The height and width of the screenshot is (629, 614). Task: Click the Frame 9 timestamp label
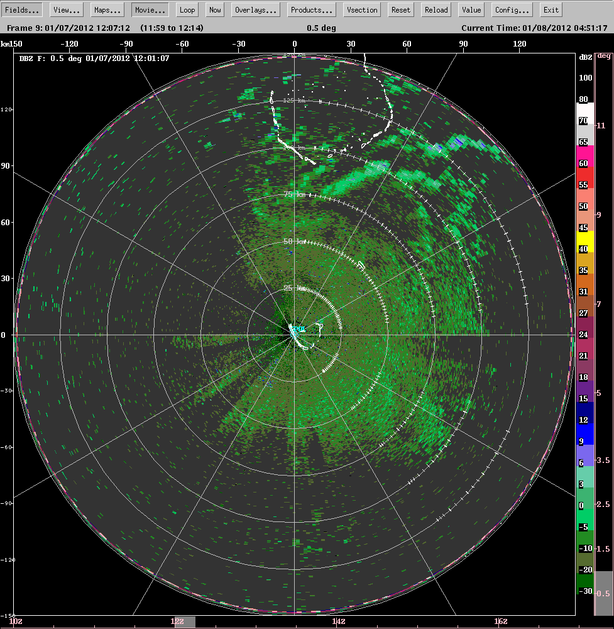pyautogui.click(x=69, y=28)
